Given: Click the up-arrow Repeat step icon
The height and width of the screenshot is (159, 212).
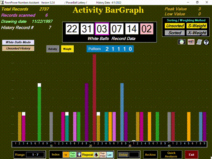Looking at the screenshot, I should (96, 154).
